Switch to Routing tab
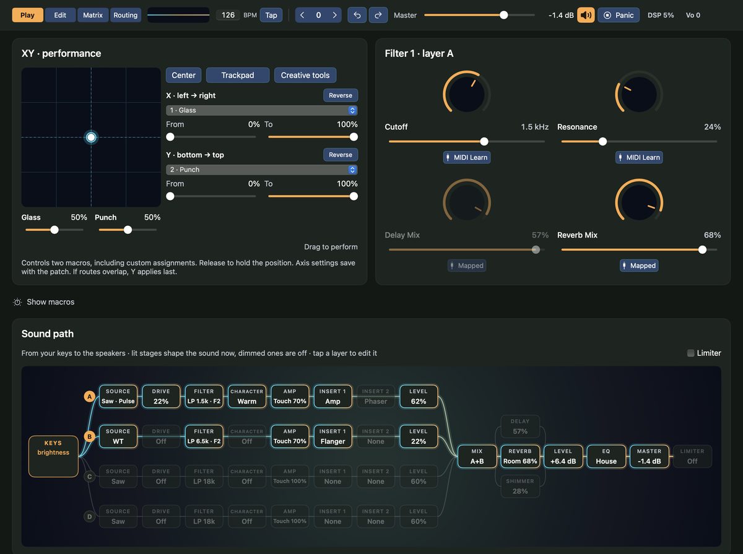Viewport: 743px width, 554px height. coord(125,15)
